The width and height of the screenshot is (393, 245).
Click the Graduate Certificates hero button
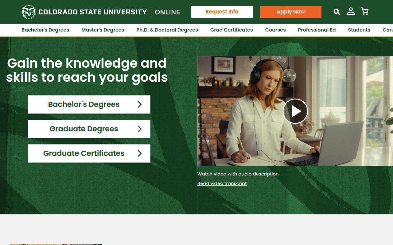(x=89, y=153)
